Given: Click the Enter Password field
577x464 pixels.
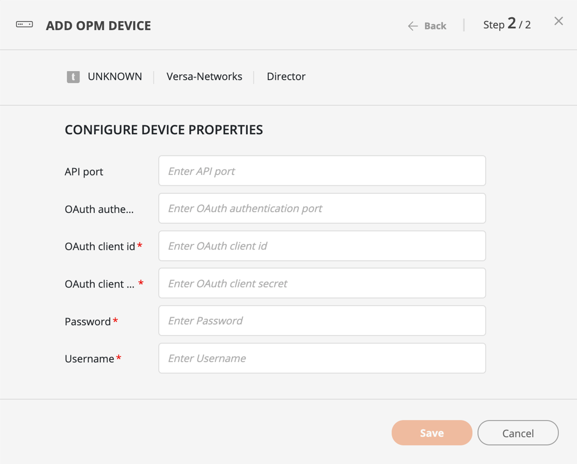Looking at the screenshot, I should pos(321,321).
